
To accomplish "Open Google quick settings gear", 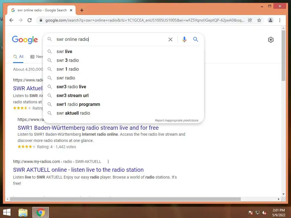I will coord(271,40).
